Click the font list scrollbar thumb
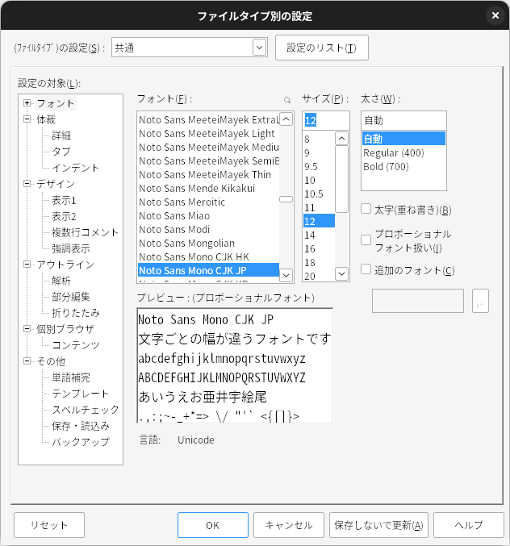 [286, 199]
